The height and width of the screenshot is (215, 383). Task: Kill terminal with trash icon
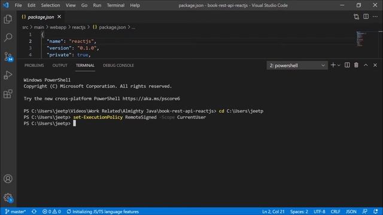[x=357, y=65]
